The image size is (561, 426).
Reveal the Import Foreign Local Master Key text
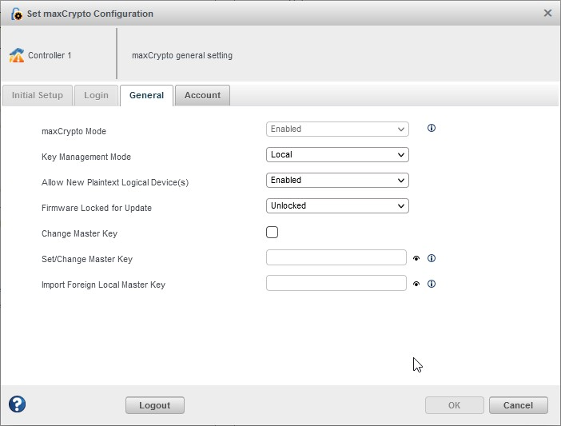[416, 284]
